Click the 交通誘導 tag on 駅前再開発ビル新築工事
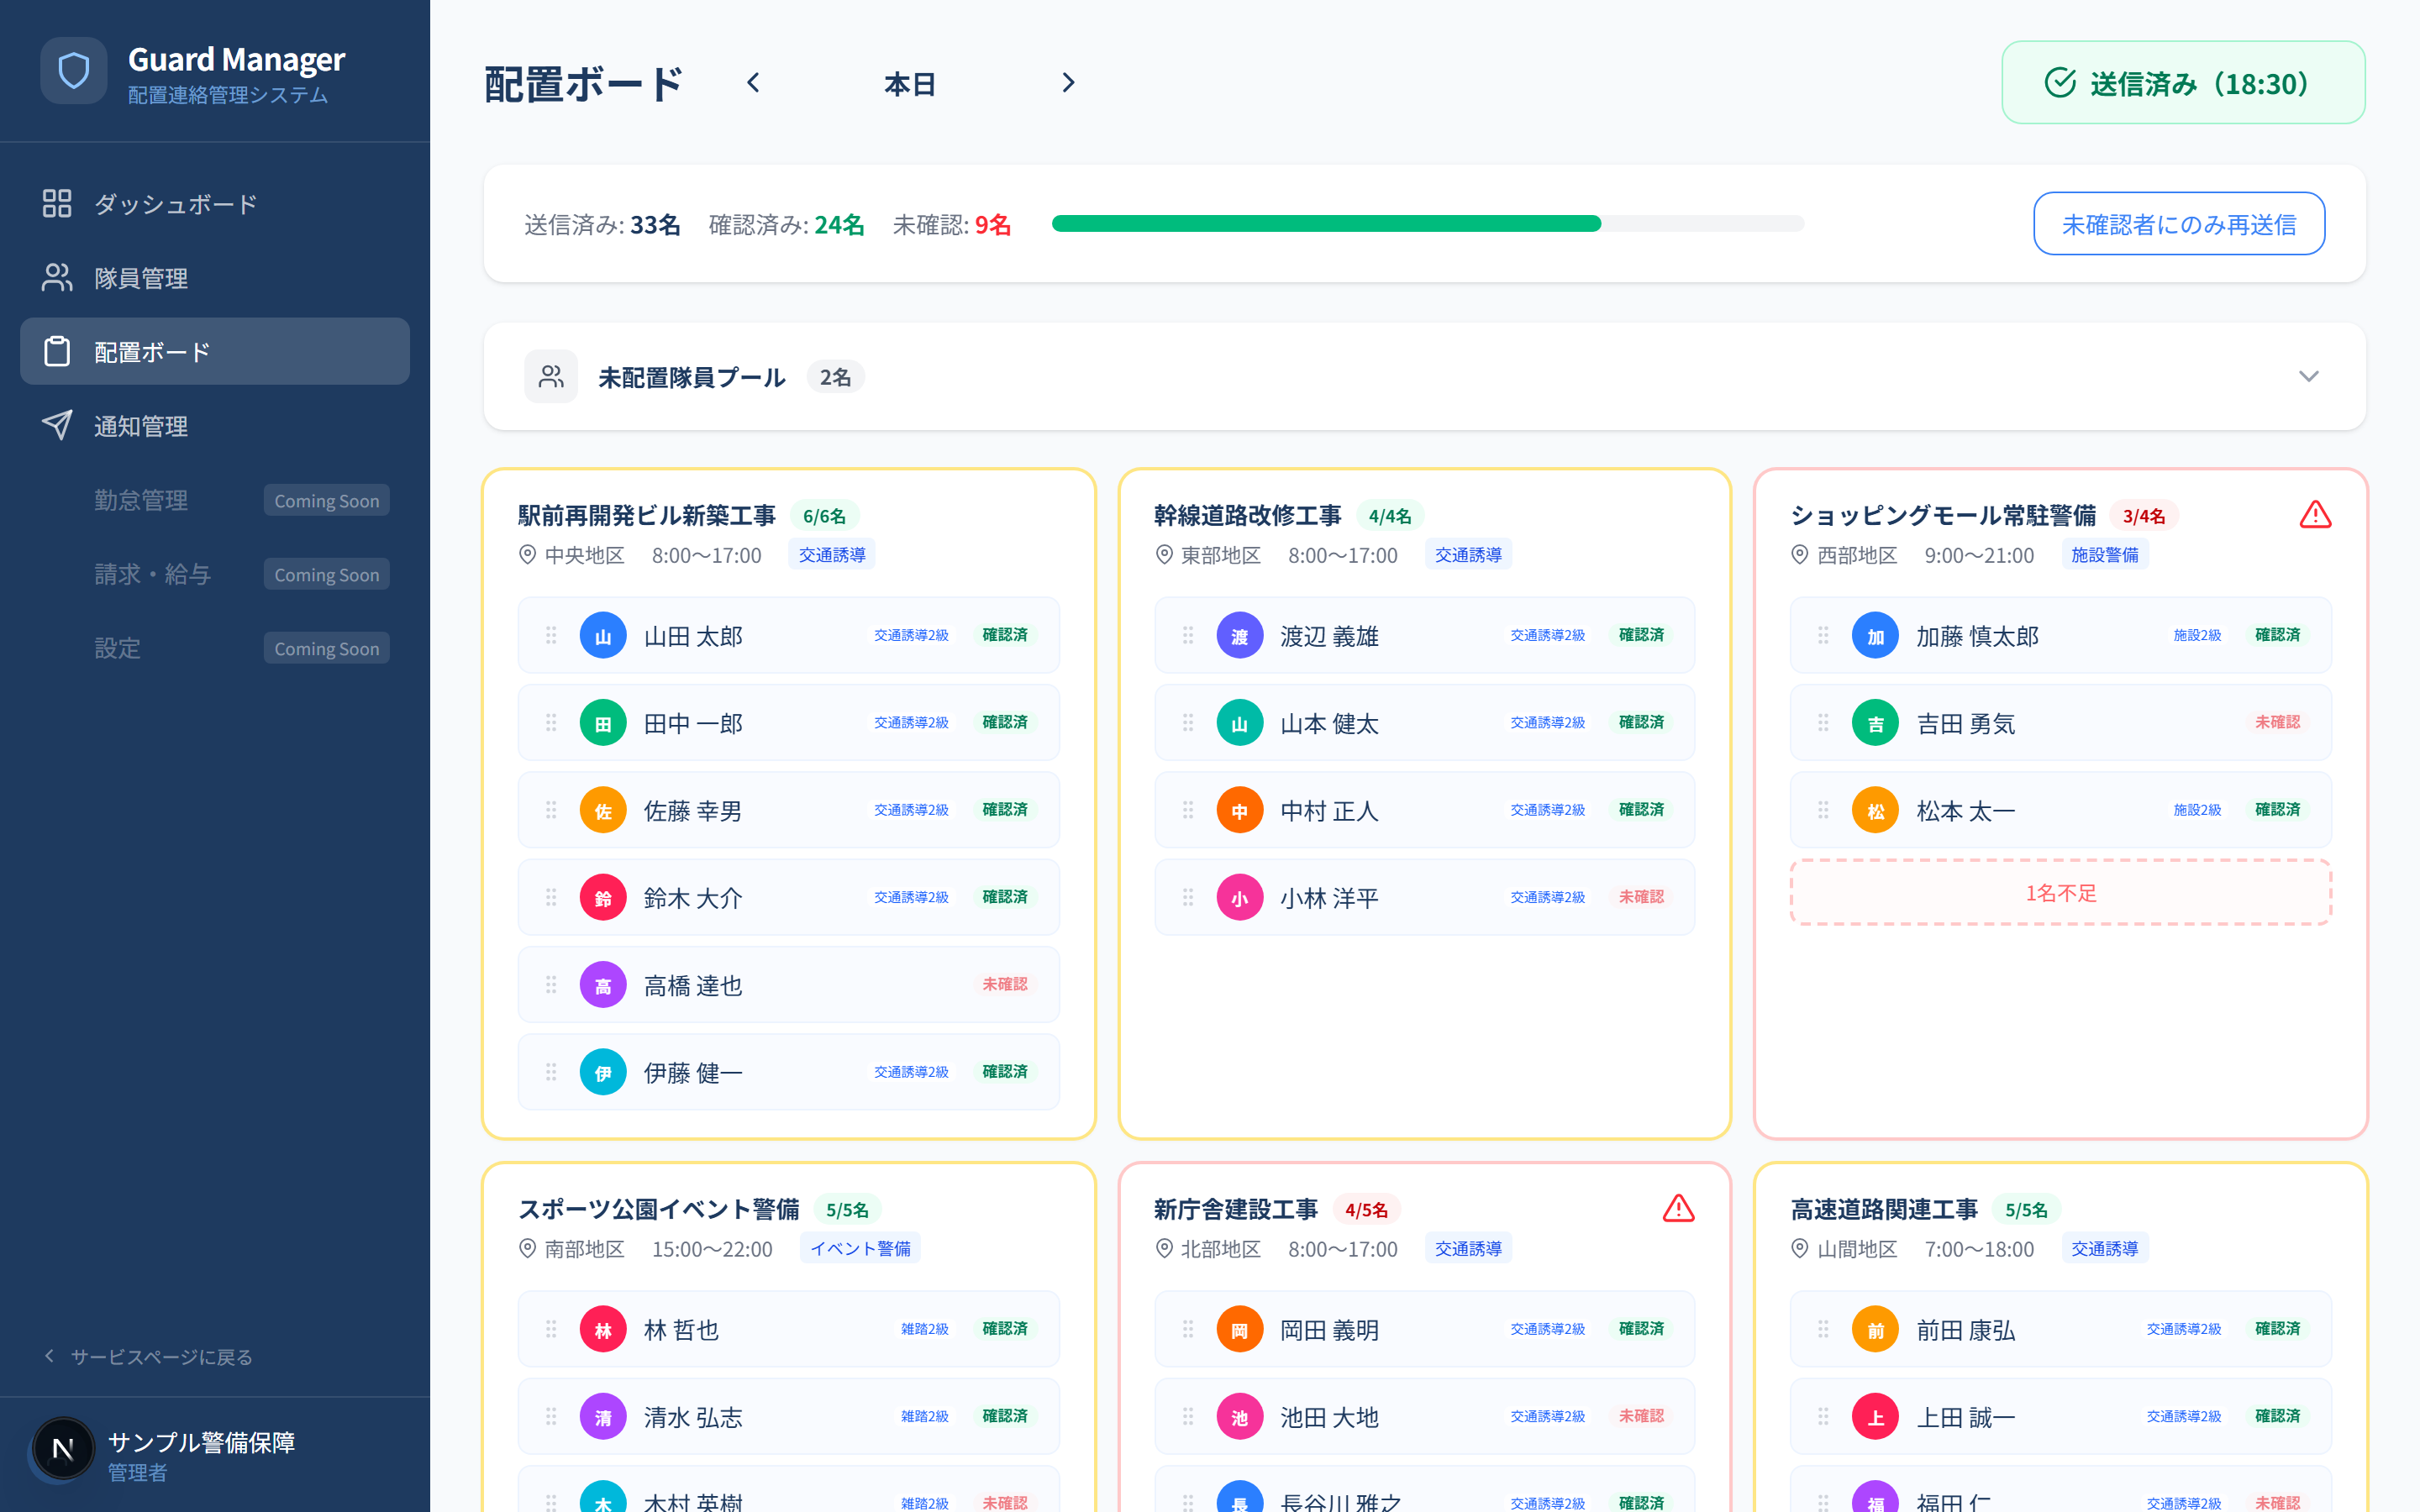Viewport: 2420px width, 1512px height. tap(831, 555)
